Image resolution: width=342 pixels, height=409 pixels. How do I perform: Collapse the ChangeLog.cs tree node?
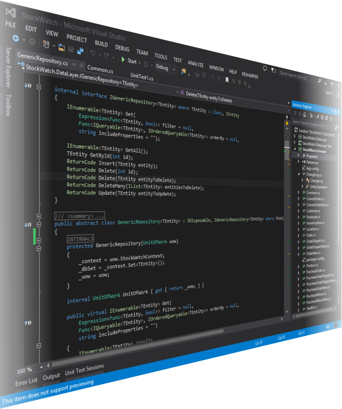pos(299,174)
